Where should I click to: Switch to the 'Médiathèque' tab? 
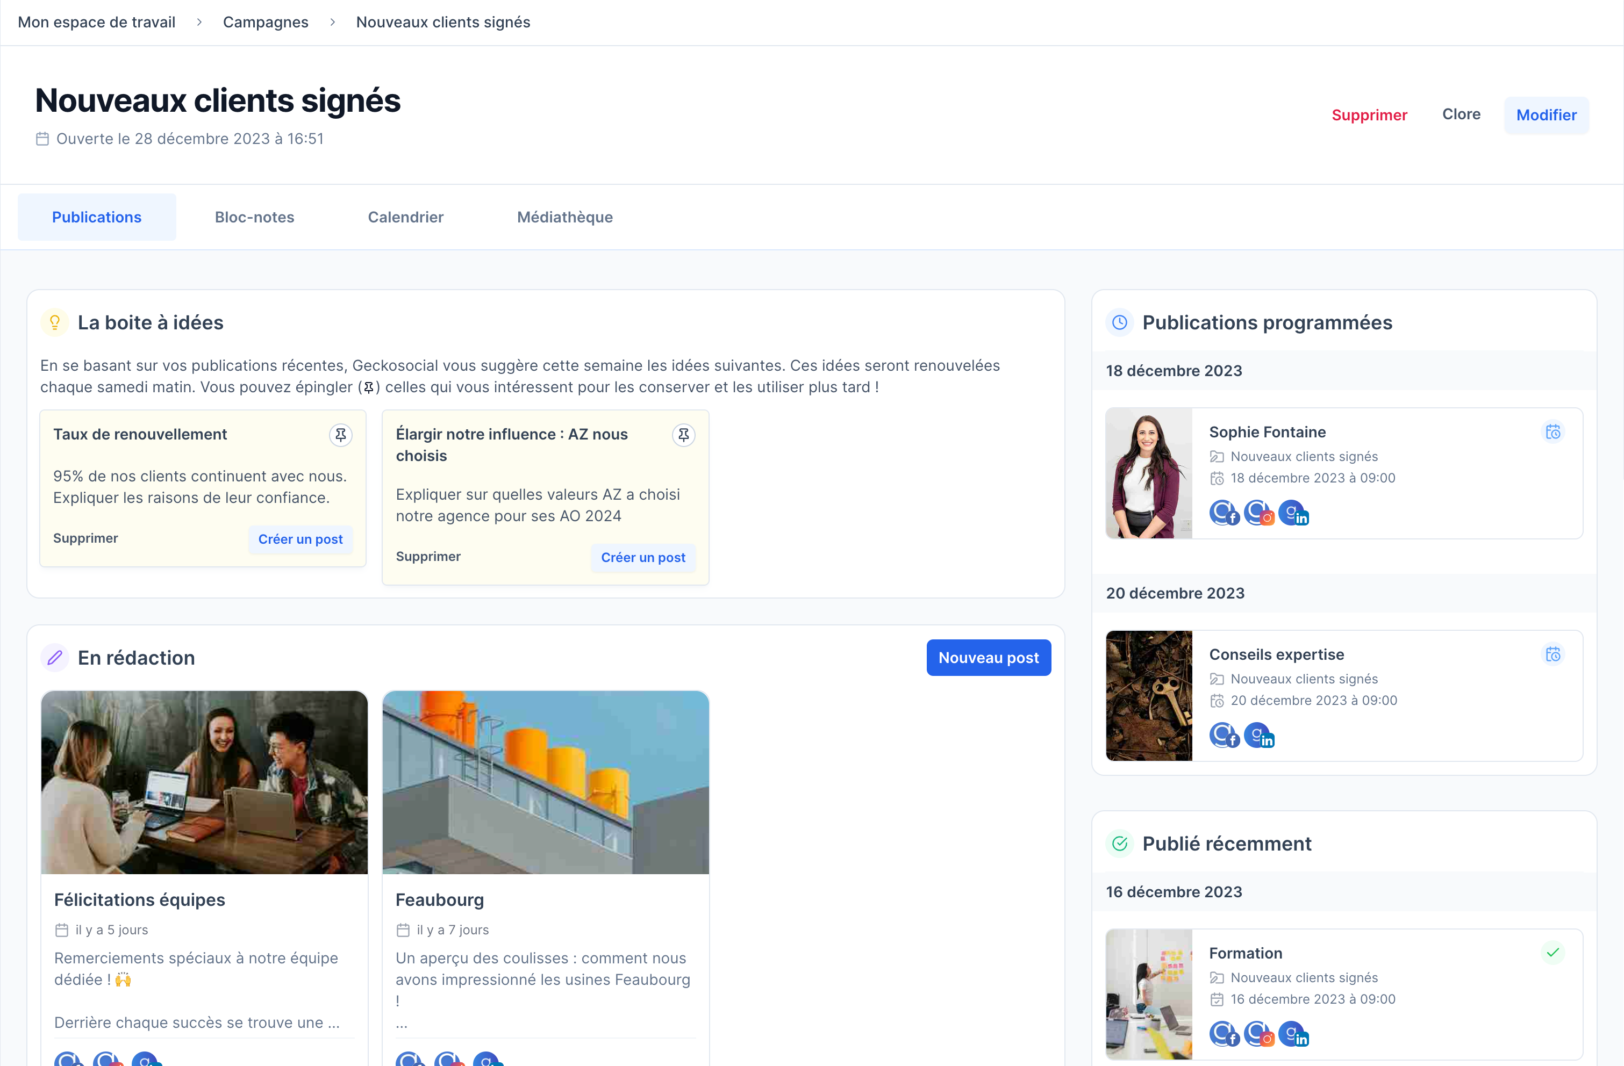click(x=565, y=217)
